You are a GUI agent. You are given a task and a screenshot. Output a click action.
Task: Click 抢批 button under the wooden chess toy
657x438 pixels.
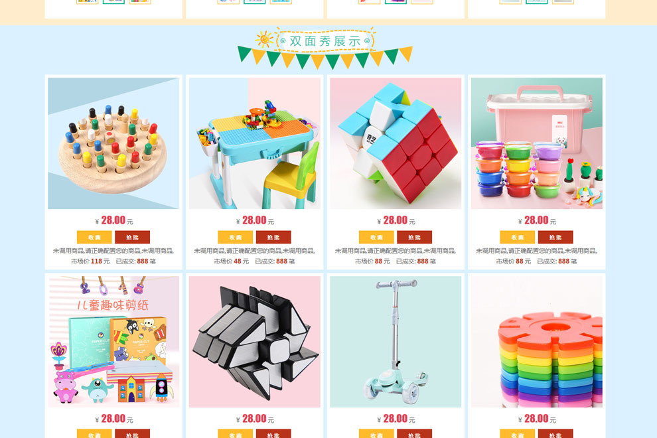(133, 237)
